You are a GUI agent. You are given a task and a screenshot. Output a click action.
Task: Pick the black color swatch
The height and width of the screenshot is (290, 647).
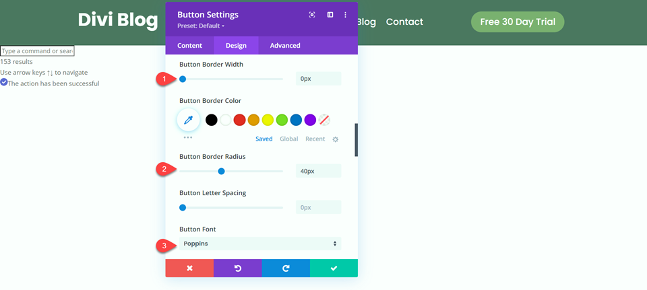coord(211,120)
